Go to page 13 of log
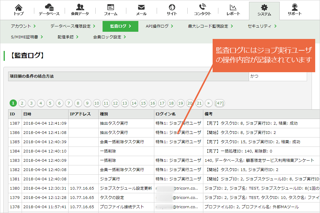The height and width of the screenshot is (213, 320). tap(125, 103)
